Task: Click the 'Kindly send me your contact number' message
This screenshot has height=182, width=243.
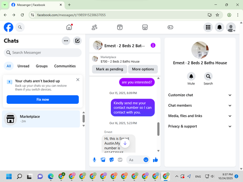Action: click(133, 108)
